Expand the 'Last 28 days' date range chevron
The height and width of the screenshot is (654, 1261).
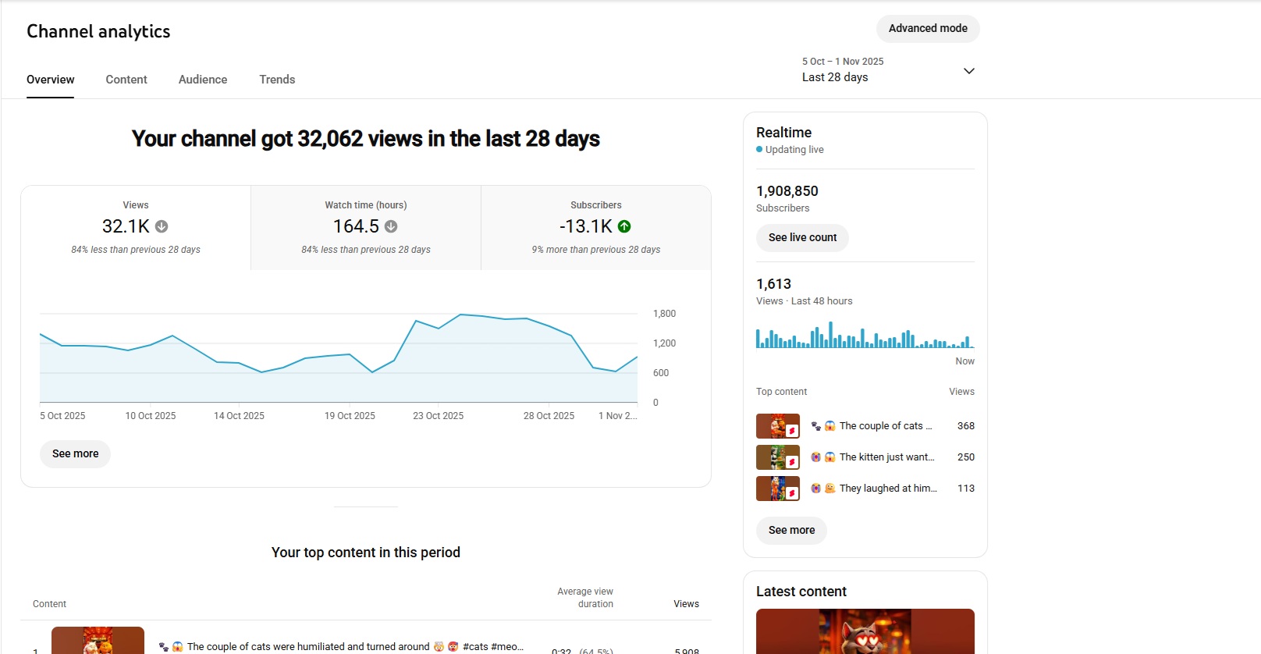pyautogui.click(x=968, y=71)
